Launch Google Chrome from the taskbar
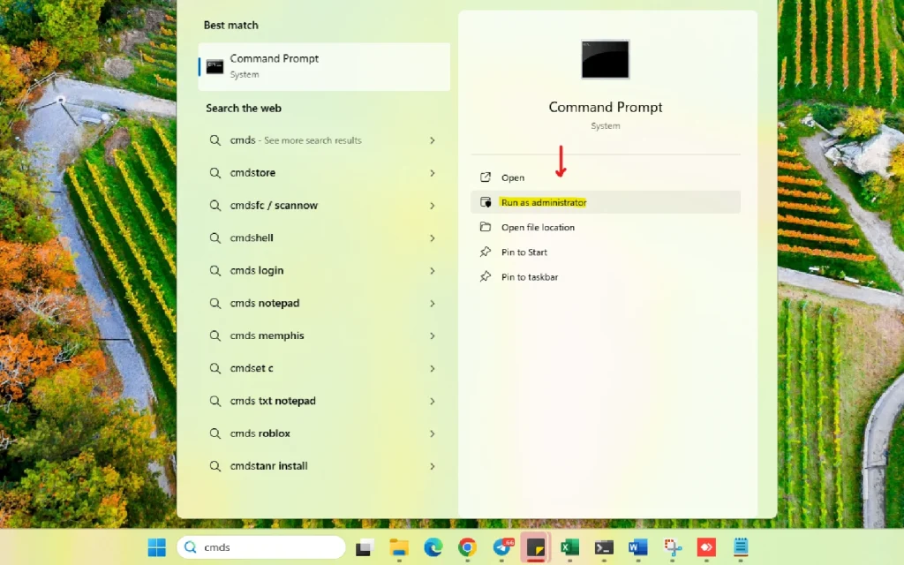This screenshot has width=904, height=565. (x=468, y=547)
